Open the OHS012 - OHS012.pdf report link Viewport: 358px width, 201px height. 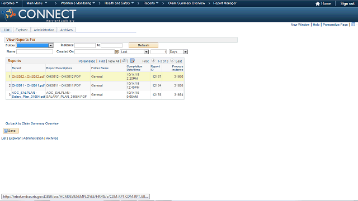click(x=29, y=76)
